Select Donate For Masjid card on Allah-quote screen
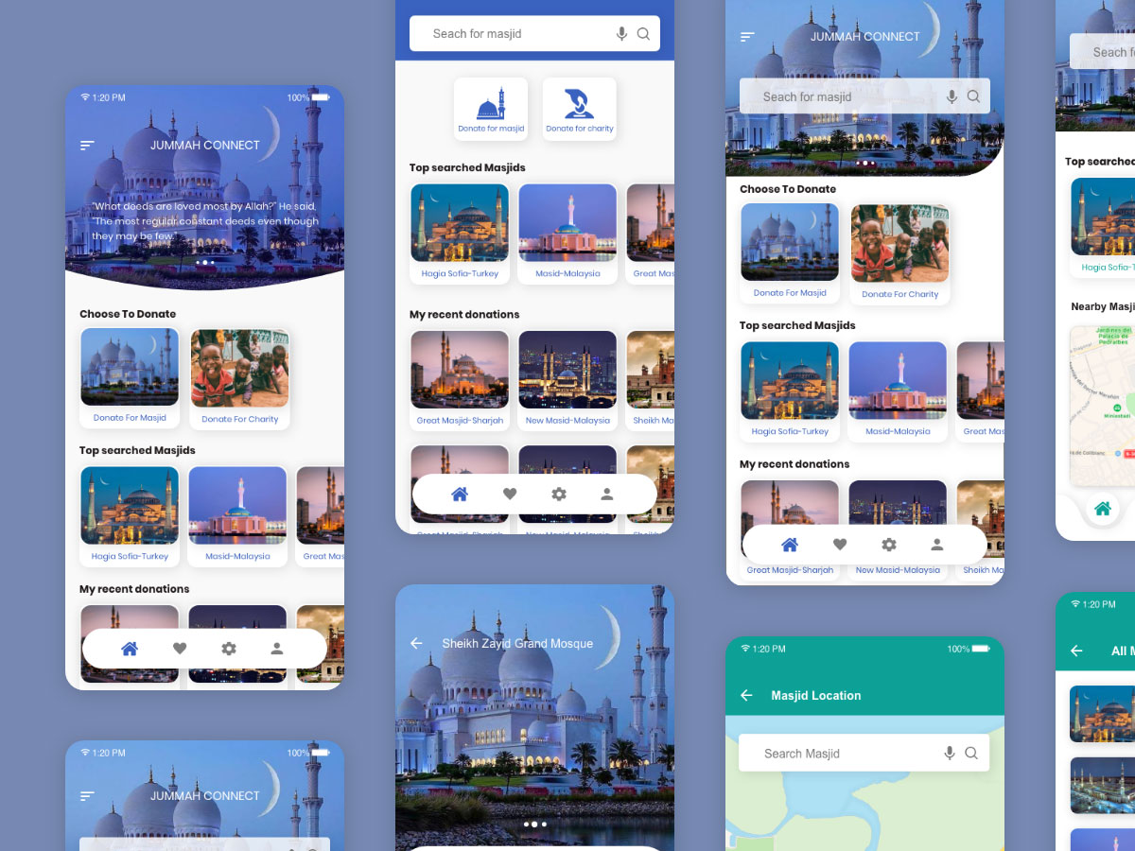Screen dimensions: 1135x851 [130, 378]
